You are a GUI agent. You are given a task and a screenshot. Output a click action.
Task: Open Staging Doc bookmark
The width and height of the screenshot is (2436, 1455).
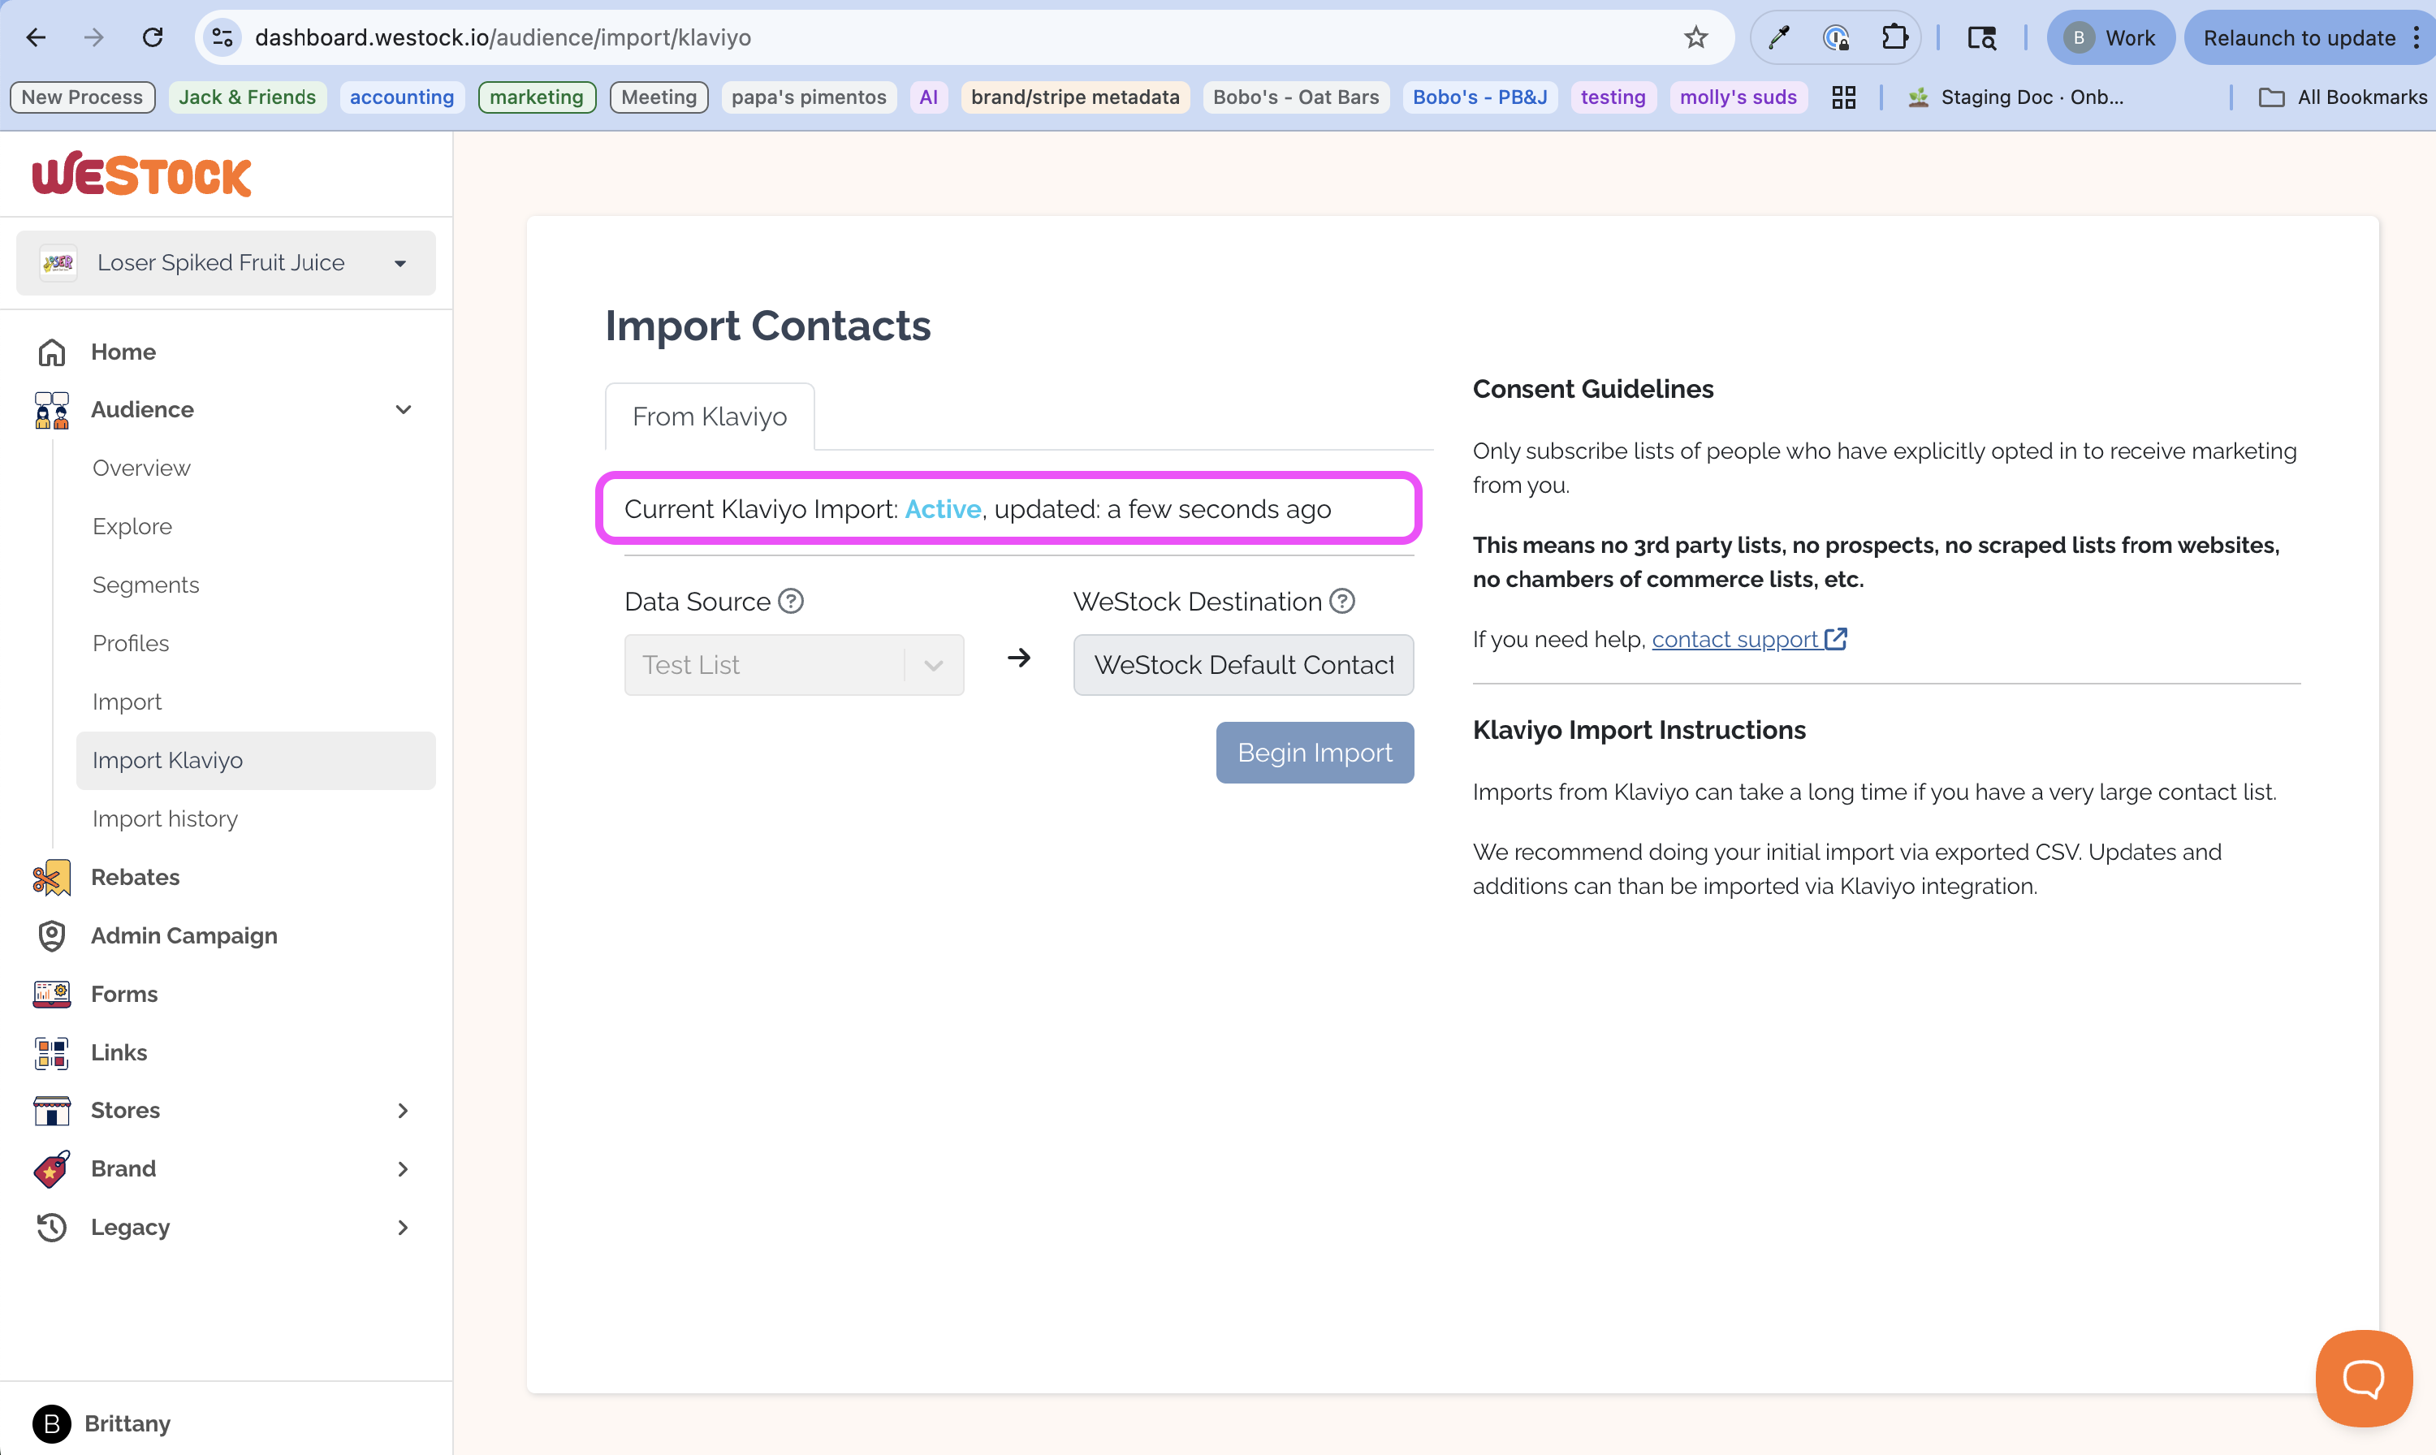coord(2016,97)
